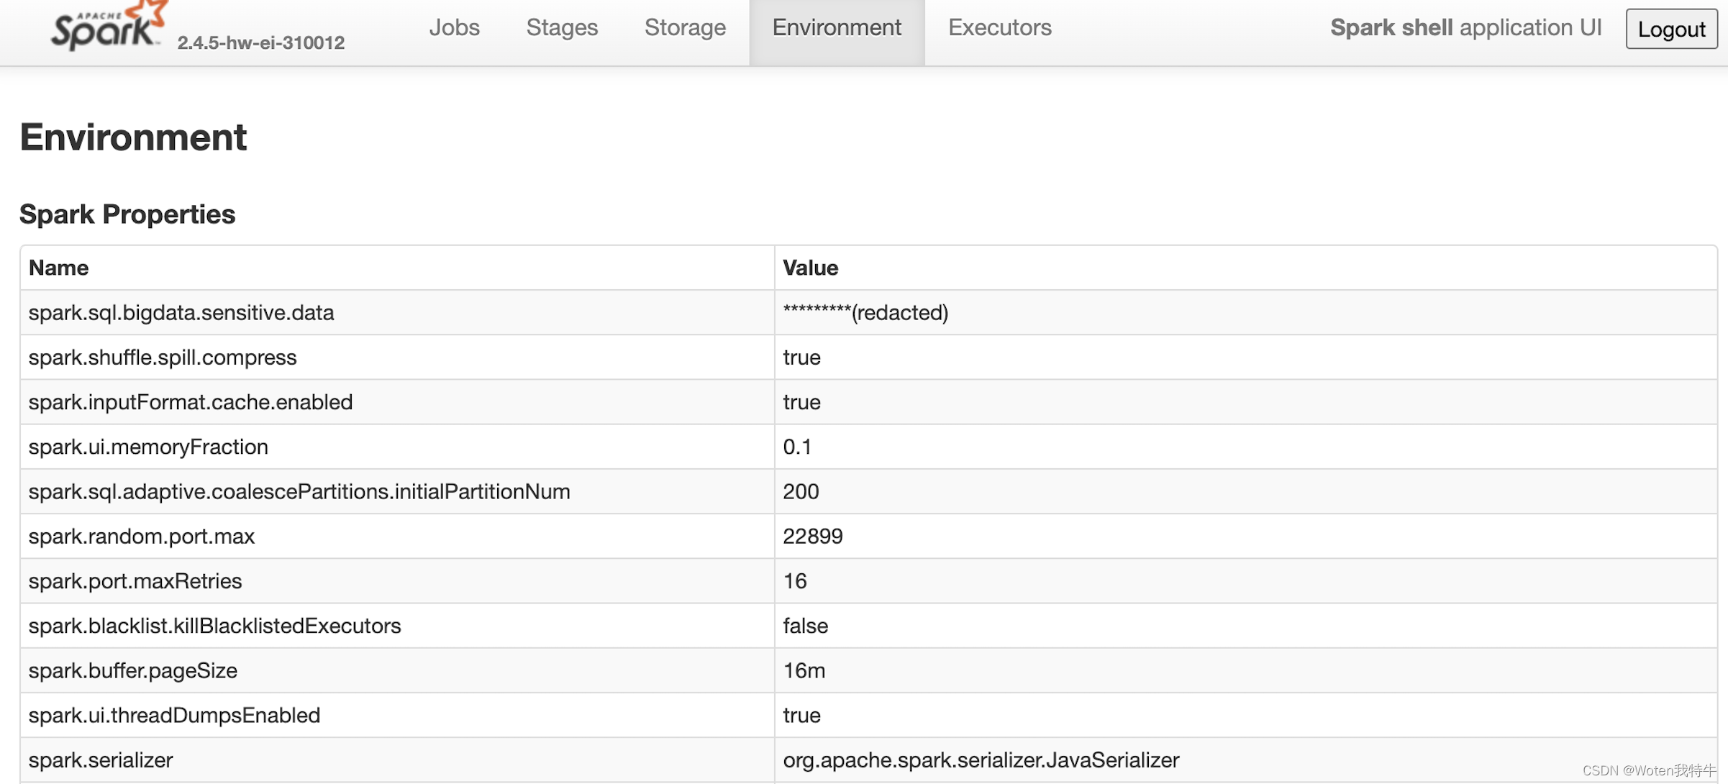
Task: Click the Environment page heading
Action: [x=133, y=137]
